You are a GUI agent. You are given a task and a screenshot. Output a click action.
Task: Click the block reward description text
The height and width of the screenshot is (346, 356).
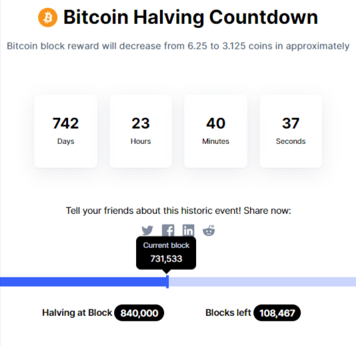178,46
